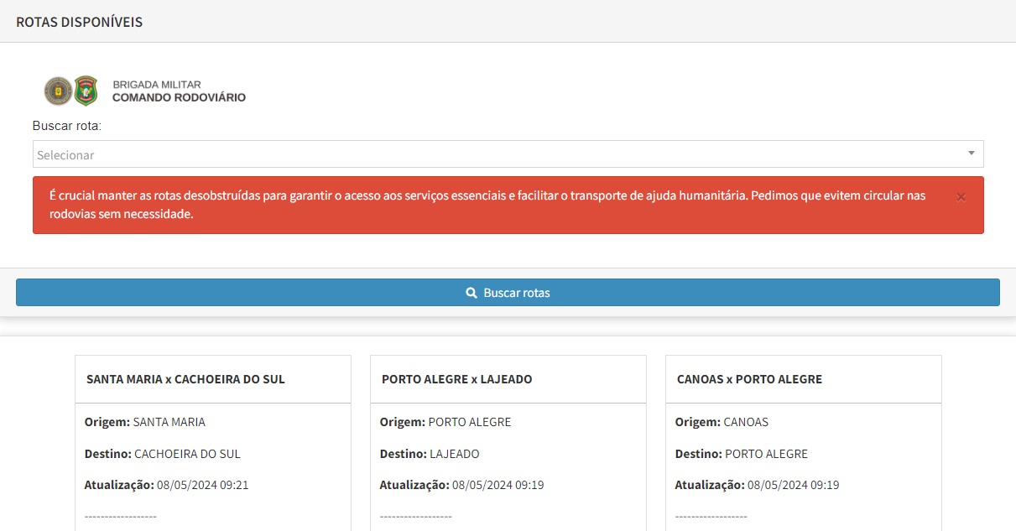Click the COMANDO RODOVIÁRIO title text
The height and width of the screenshot is (531, 1016).
pyautogui.click(x=179, y=97)
